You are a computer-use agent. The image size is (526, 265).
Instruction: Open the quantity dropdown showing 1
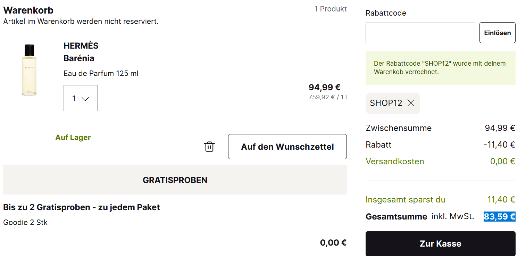pos(80,98)
